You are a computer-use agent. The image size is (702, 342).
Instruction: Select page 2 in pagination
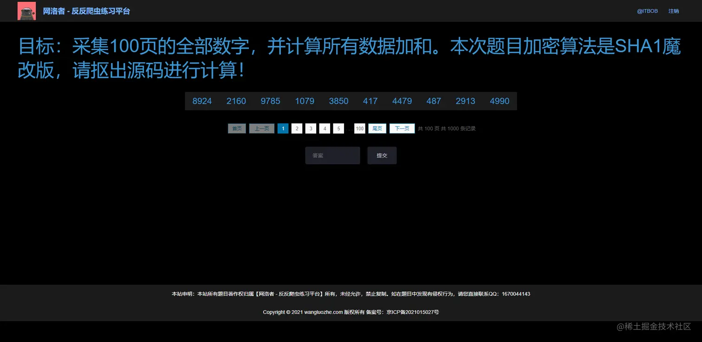tap(297, 128)
